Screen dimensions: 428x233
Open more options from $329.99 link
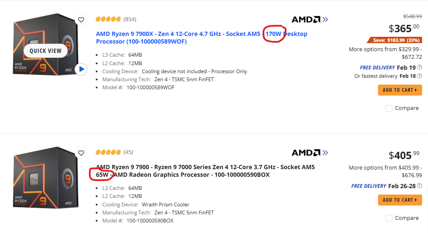point(385,53)
